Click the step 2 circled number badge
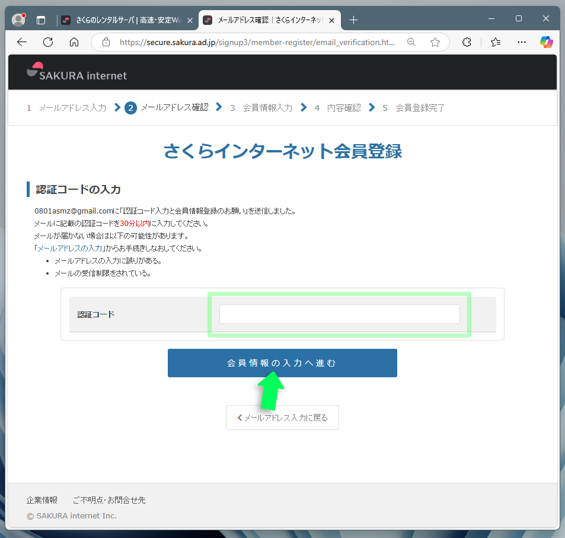 point(130,108)
